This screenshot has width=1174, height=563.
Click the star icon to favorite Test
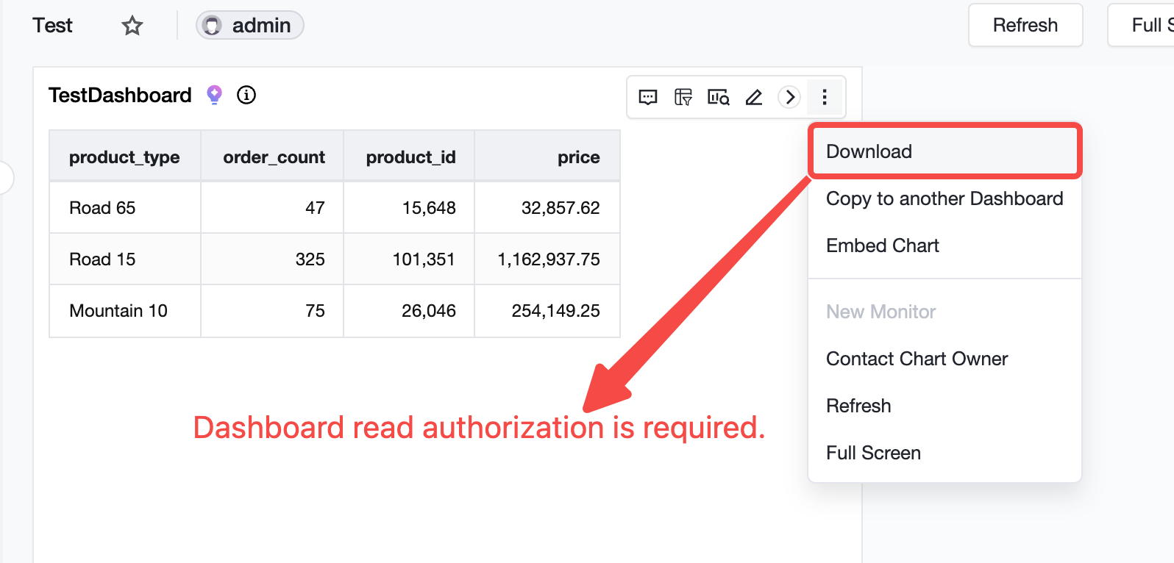(132, 26)
